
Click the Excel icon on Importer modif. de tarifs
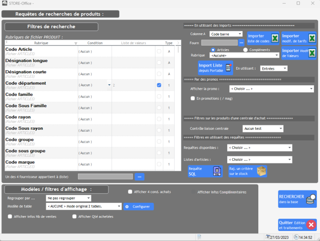pyautogui.click(x=312, y=38)
